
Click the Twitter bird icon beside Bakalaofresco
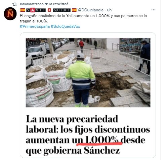click(x=46, y=4)
